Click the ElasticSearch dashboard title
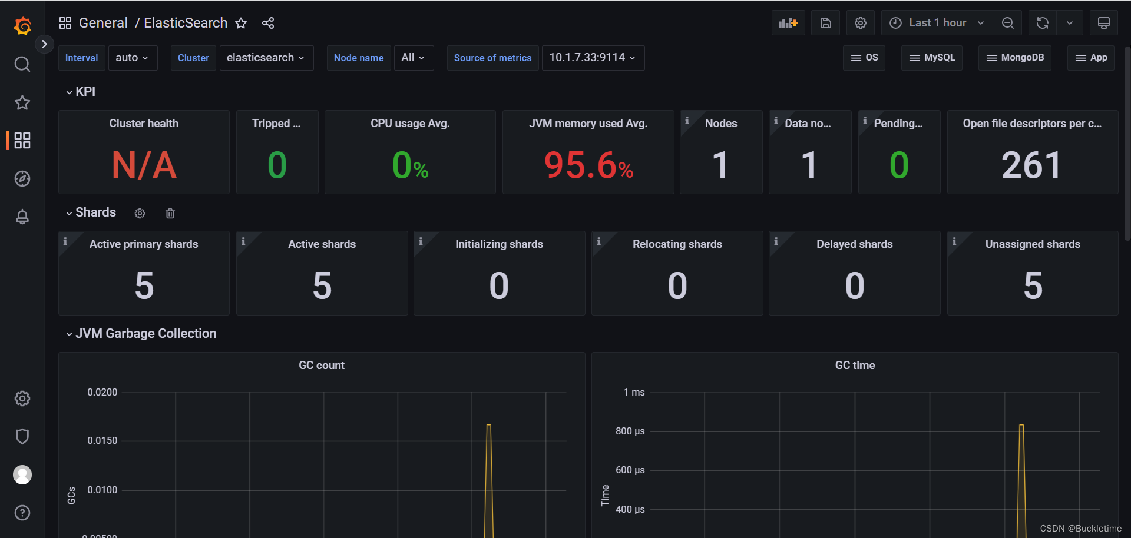The image size is (1131, 538). pos(186,23)
